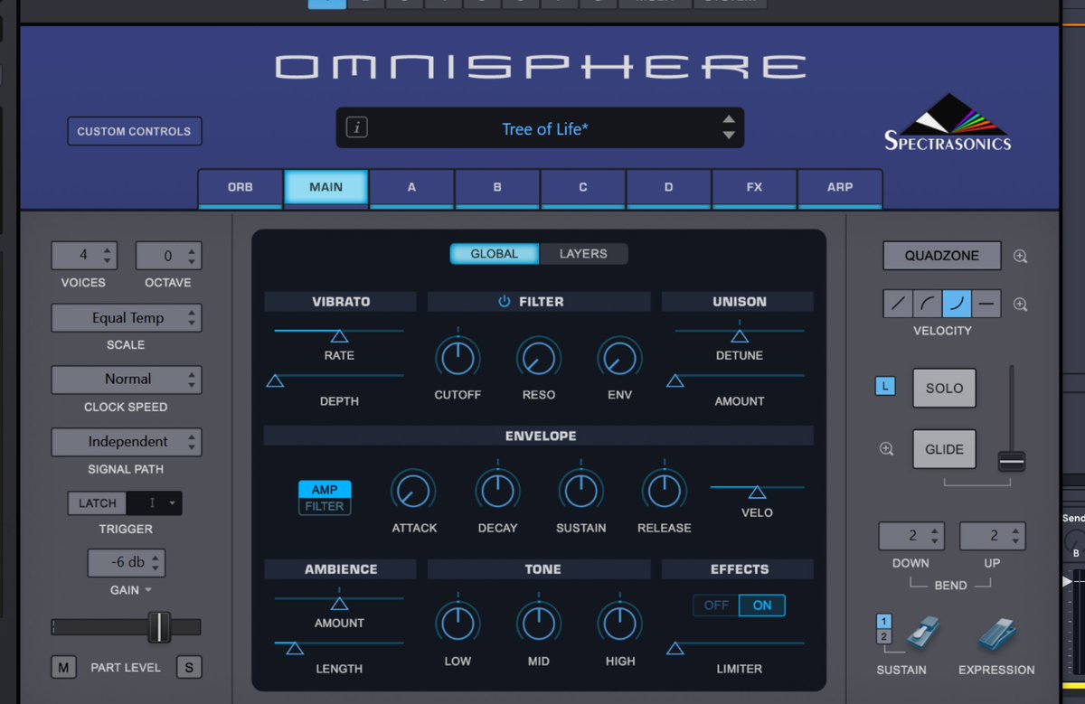Adjust the Bend Down stepper
1085x704 pixels.
click(911, 536)
